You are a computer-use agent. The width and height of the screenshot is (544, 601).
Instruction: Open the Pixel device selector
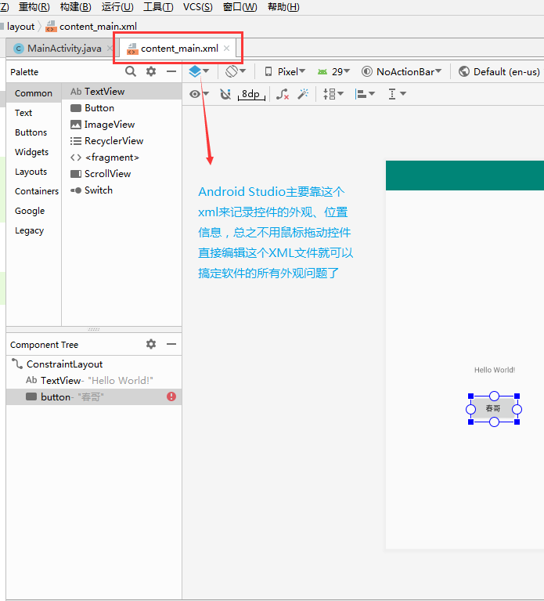point(285,71)
